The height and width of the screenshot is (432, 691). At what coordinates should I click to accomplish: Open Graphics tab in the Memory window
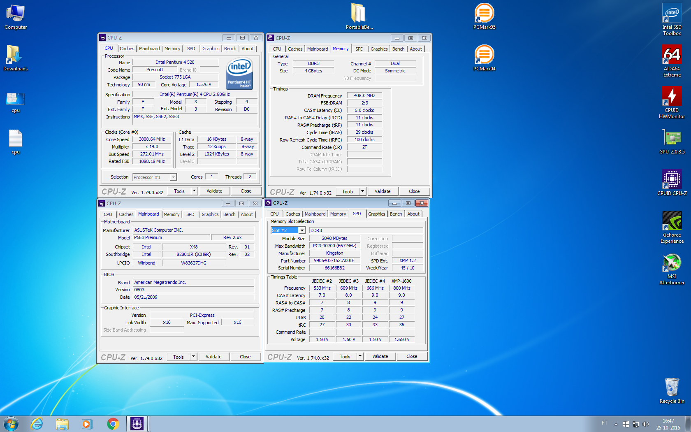pos(379,49)
